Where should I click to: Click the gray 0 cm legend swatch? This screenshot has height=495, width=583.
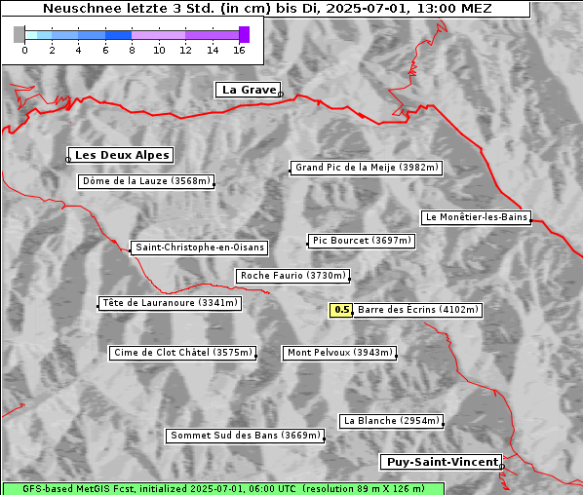pos(19,34)
